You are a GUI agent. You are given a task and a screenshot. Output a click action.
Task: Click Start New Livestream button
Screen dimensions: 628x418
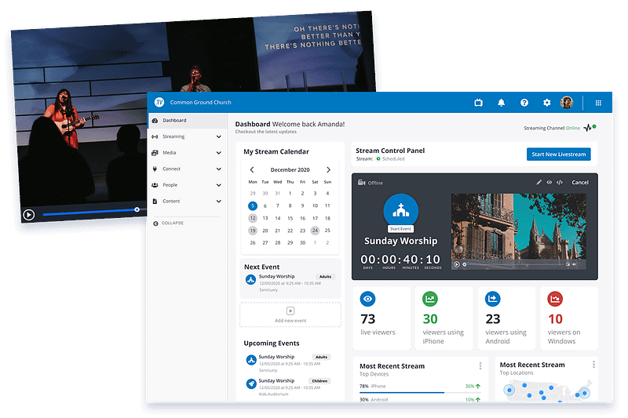[558, 154]
